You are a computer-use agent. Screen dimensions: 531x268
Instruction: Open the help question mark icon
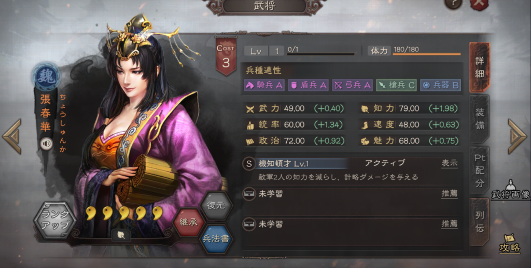click(453, 4)
